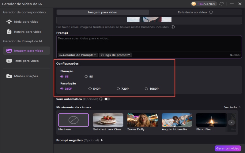Click the folder icon for Minhas criações
Viewport: 245px width, 153px height.
[9, 76]
